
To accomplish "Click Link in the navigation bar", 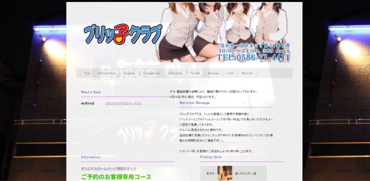I will pos(230,73).
